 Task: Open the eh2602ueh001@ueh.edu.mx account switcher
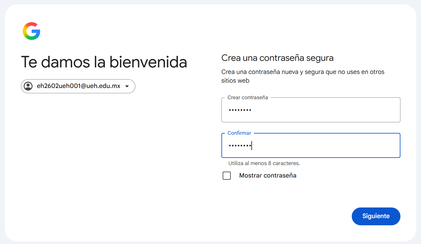[78, 86]
